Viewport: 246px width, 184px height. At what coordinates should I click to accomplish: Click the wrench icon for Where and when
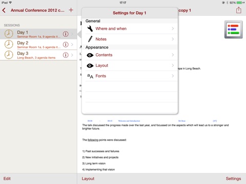[90, 29]
